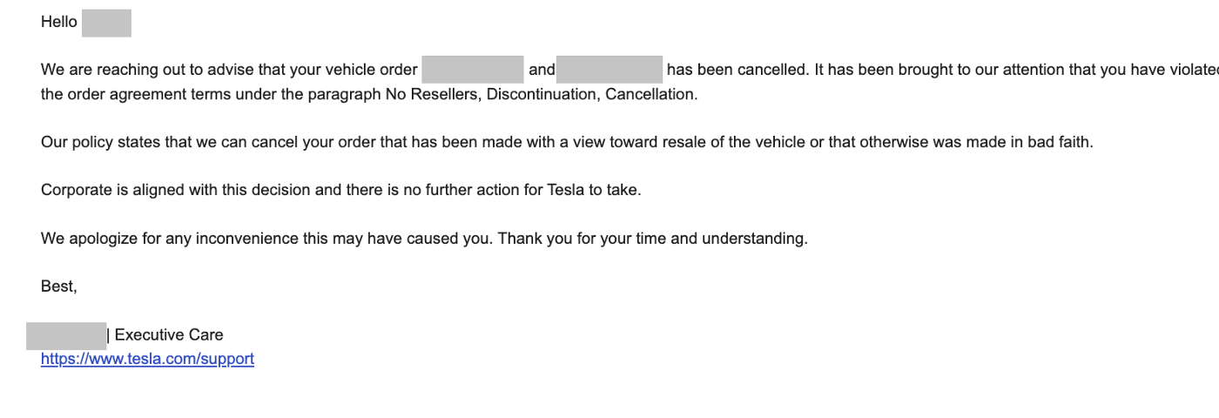Click the has been cancelled phrase
This screenshot has height=418, width=1219.
pos(739,70)
